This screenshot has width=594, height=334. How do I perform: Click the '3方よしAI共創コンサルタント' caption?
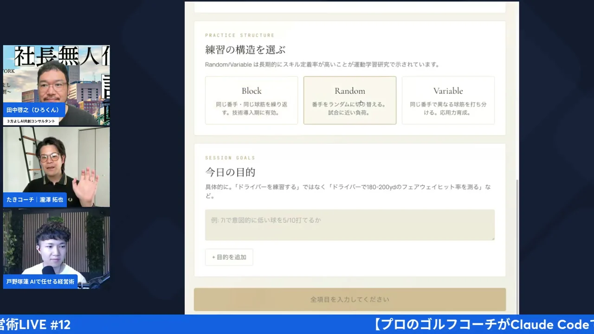tap(31, 121)
